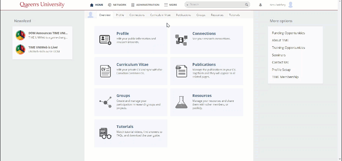Expand the search filter dropdown arrow
342x161 pixels.
[x=187, y=5]
